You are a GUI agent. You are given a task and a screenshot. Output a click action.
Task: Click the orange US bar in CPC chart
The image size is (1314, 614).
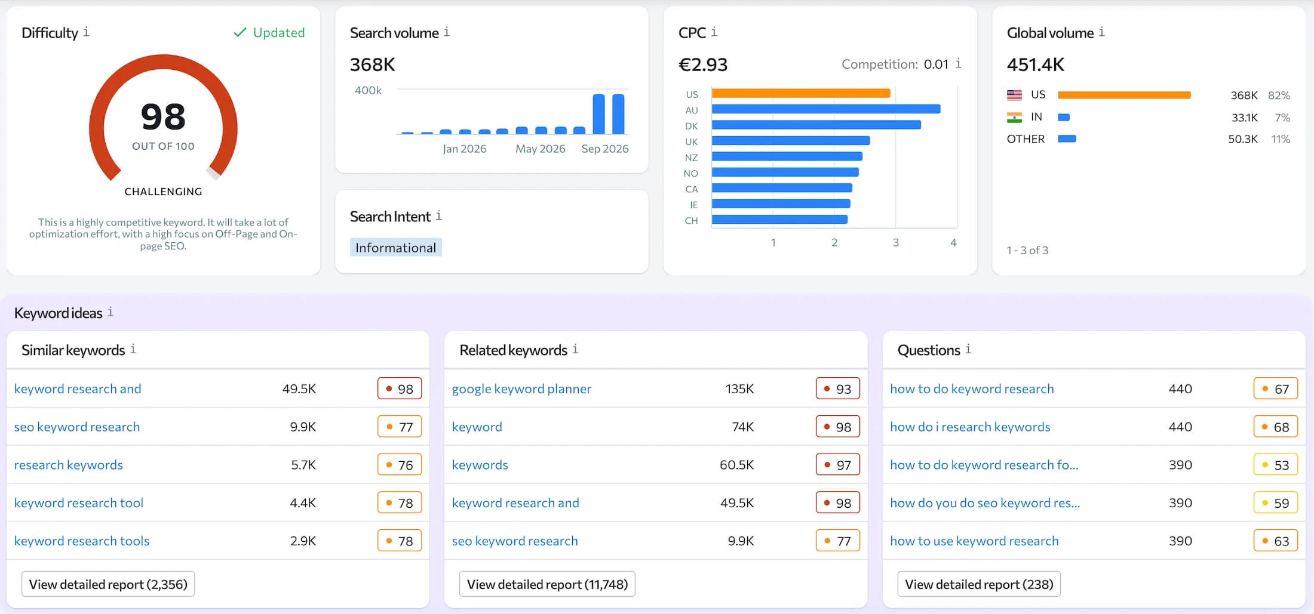tap(801, 94)
